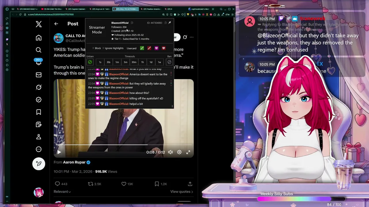The image size is (369, 207).
Task: Copy BlazeonOfficial username
Action: pos(132,23)
